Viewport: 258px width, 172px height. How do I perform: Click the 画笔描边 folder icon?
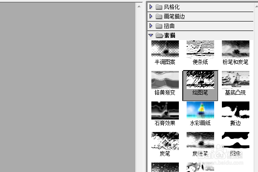159,16
